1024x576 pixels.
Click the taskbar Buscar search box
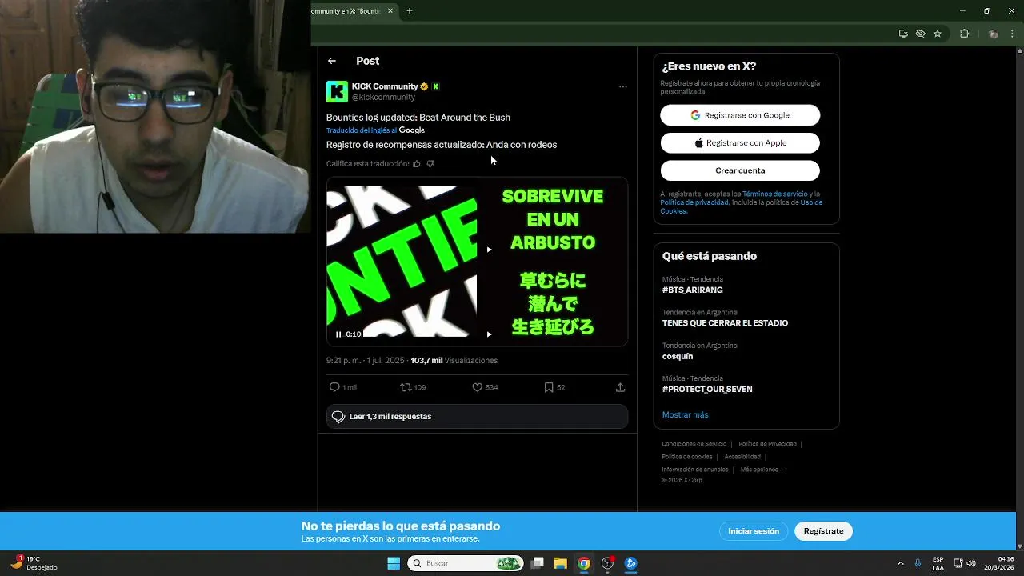click(x=466, y=563)
